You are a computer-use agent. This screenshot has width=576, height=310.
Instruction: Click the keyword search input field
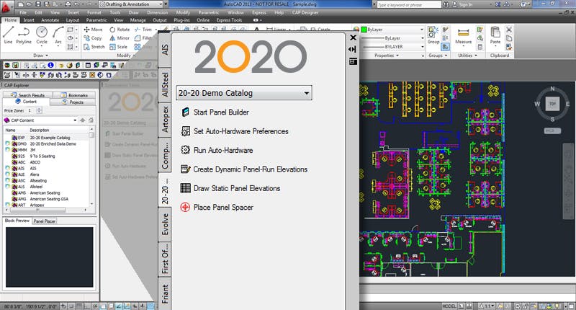pos(408,4)
